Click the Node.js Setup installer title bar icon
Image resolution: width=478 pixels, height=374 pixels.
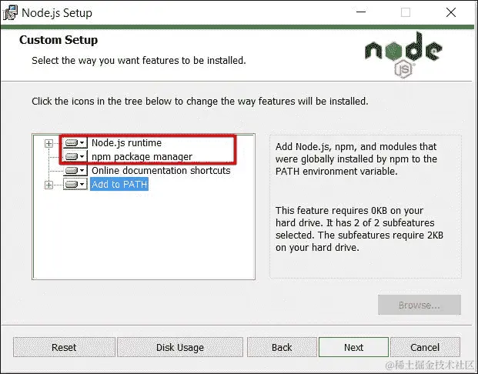point(10,13)
